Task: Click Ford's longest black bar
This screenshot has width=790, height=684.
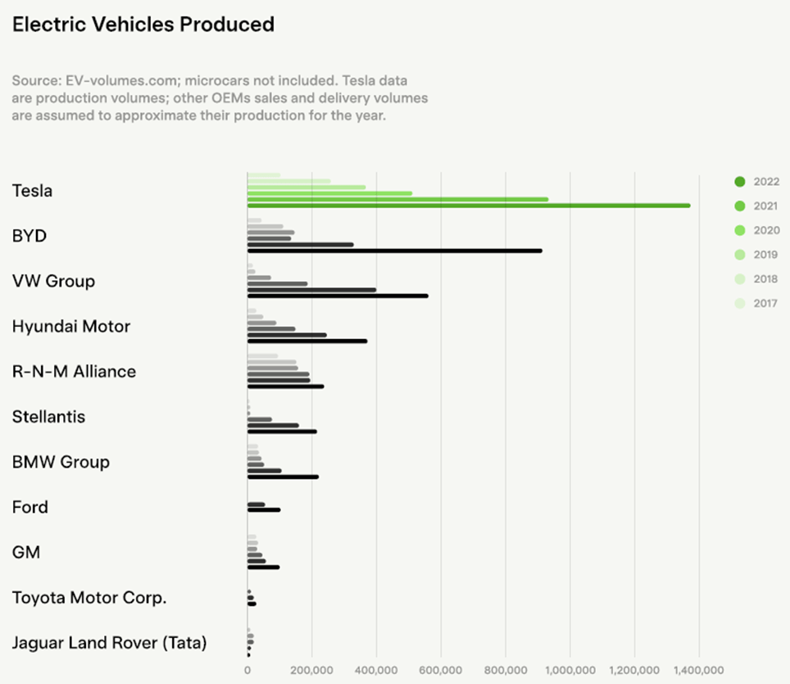Action: (263, 510)
